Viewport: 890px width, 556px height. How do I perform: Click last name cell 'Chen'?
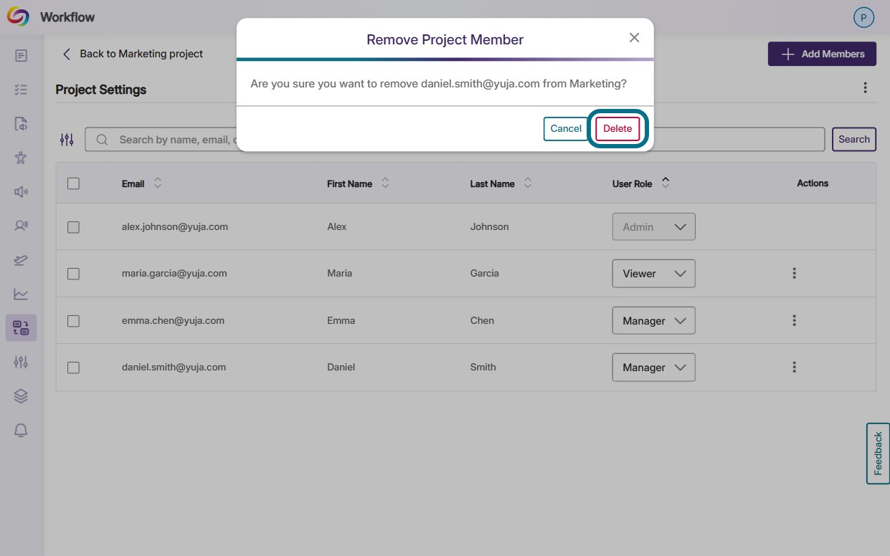[482, 320]
